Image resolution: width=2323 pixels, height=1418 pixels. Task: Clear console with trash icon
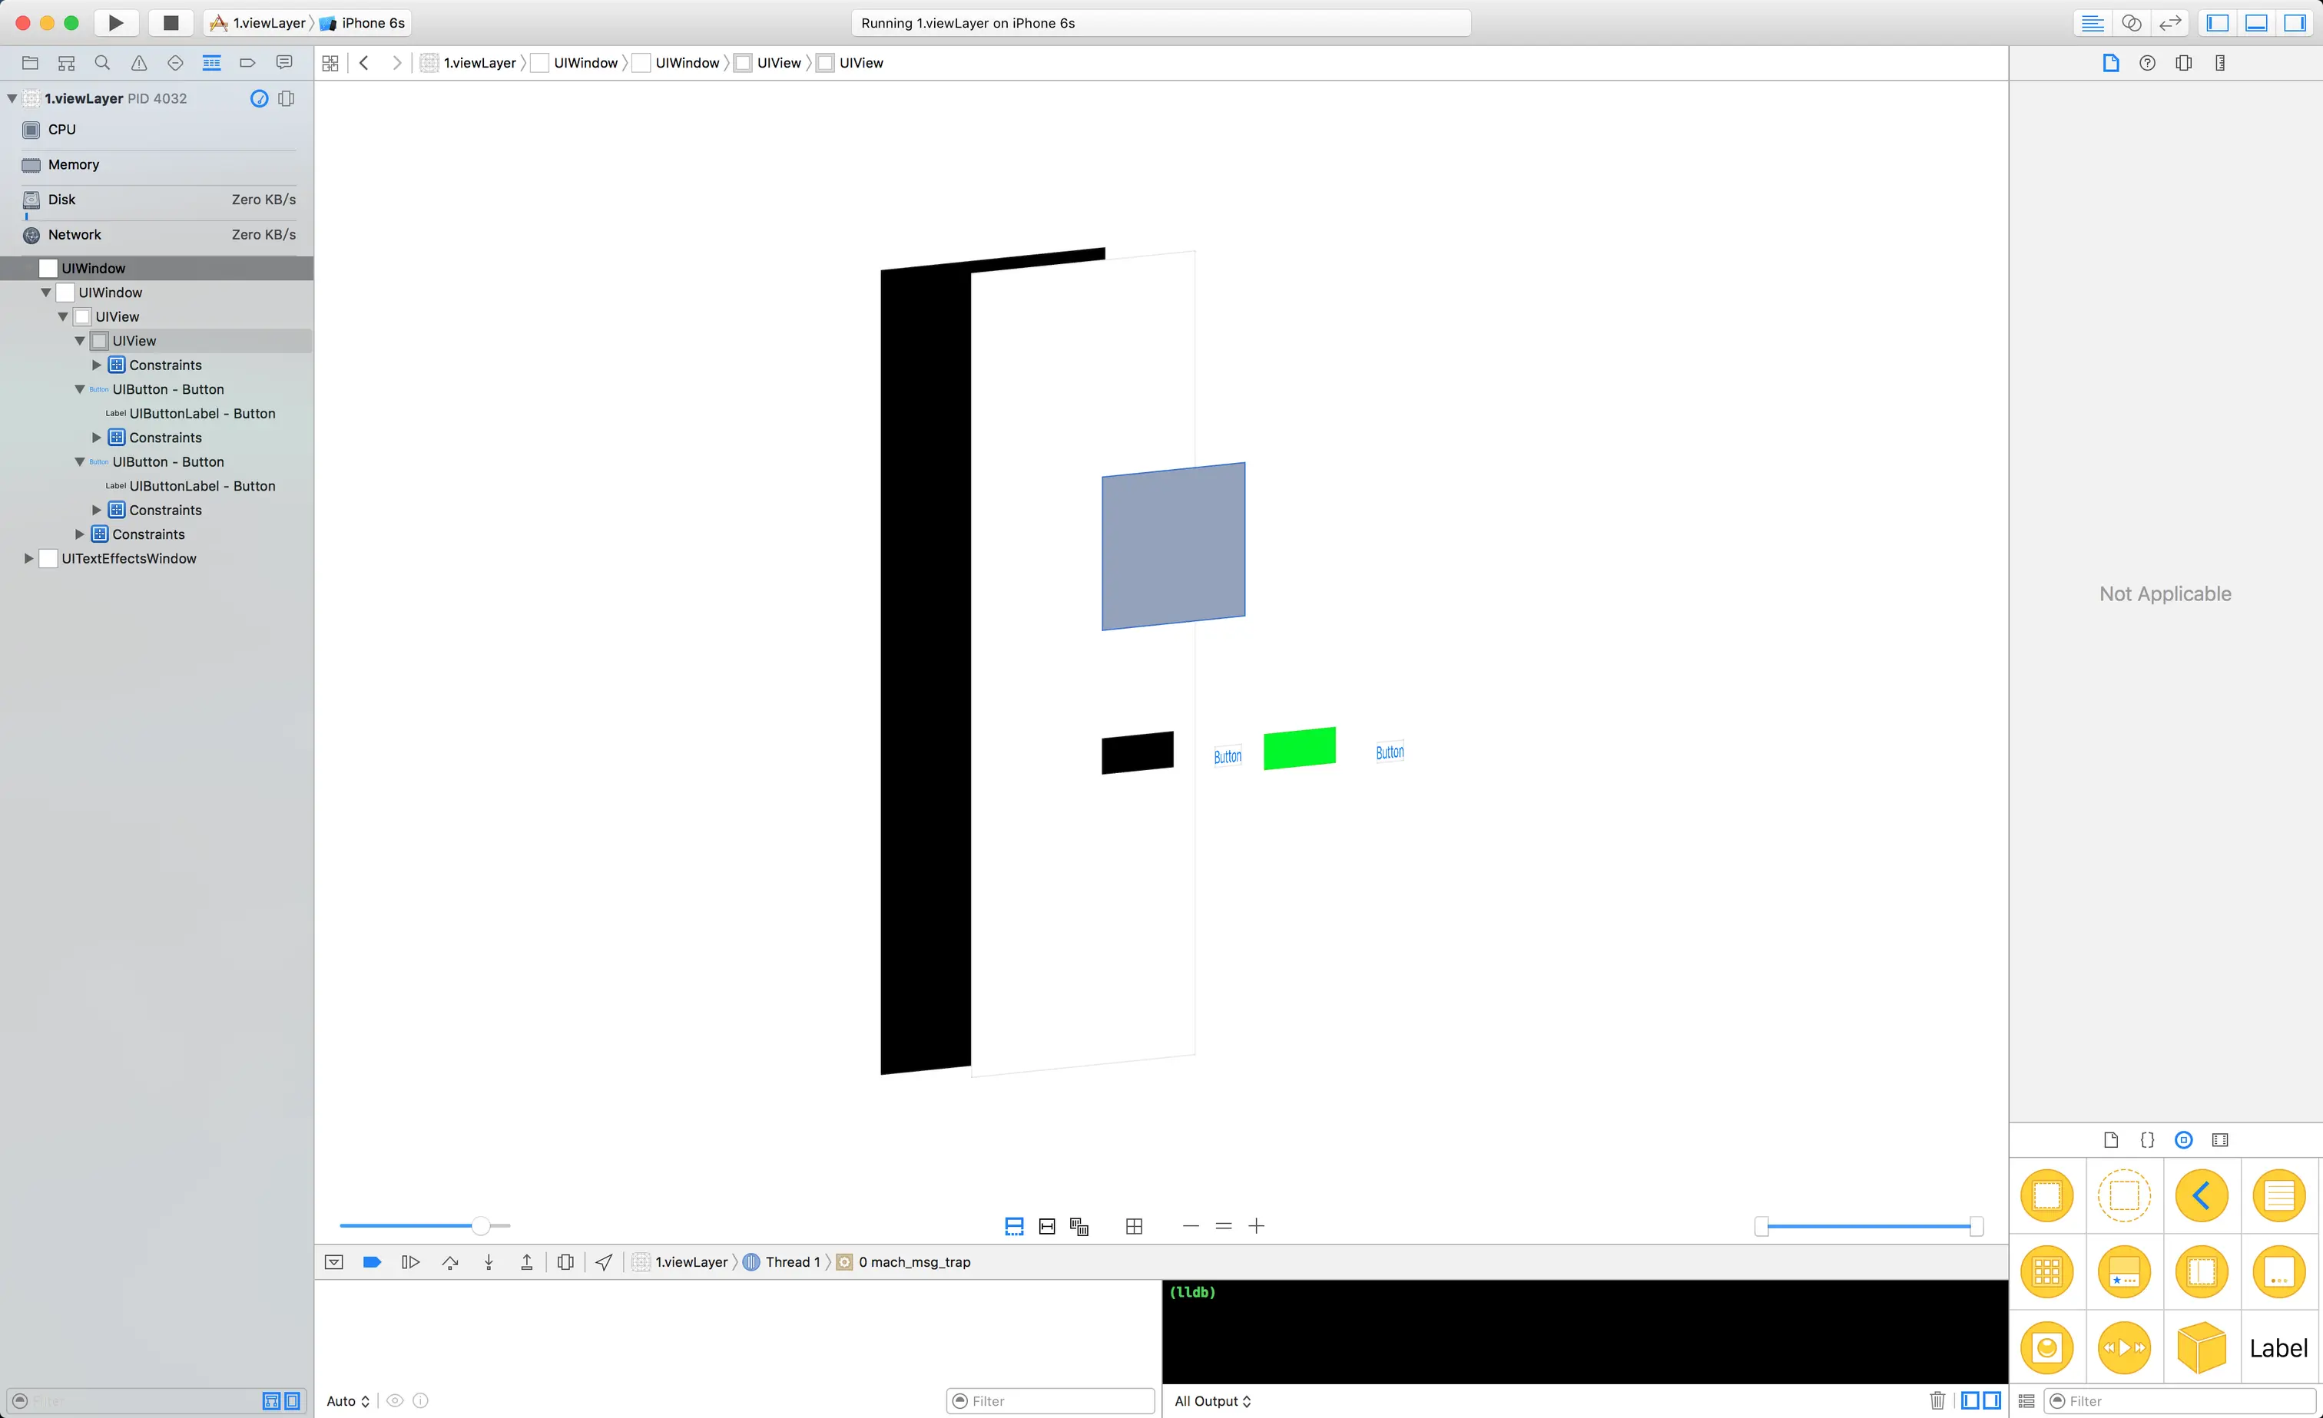pyautogui.click(x=1937, y=1401)
